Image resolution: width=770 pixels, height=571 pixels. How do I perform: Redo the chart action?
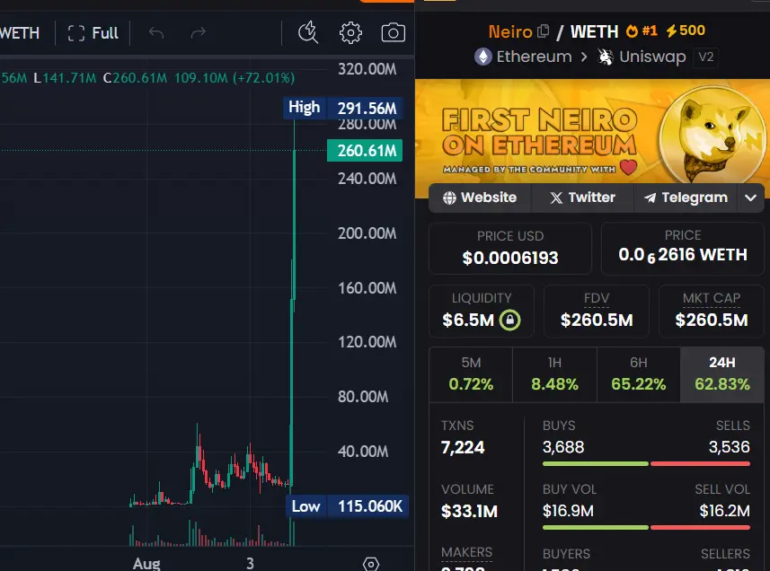point(198,33)
